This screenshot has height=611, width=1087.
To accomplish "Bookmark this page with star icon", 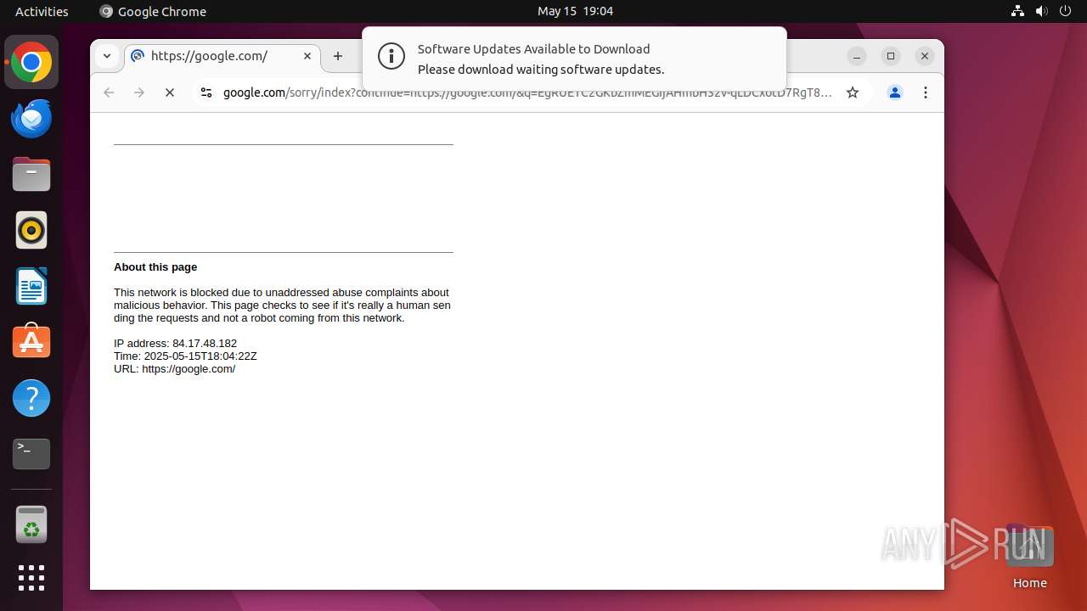I will [853, 92].
